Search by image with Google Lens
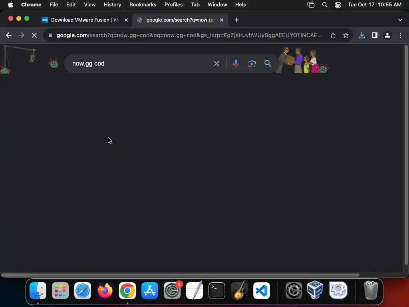409x307 pixels. (252, 64)
